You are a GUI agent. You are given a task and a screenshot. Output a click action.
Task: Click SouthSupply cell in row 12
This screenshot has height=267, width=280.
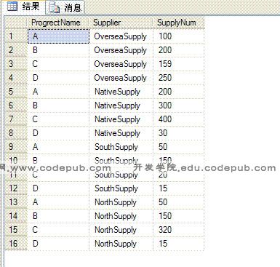[x=121, y=188]
